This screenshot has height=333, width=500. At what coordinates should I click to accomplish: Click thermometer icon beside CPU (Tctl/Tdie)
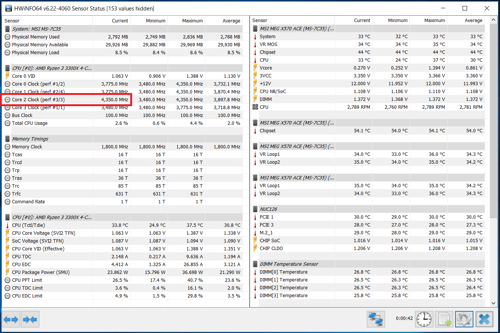pyautogui.click(x=7, y=225)
